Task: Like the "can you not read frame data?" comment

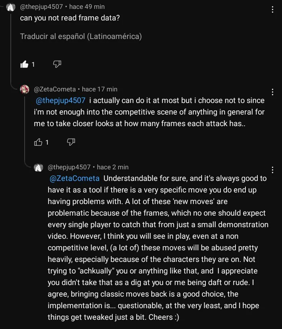Action: [25, 64]
